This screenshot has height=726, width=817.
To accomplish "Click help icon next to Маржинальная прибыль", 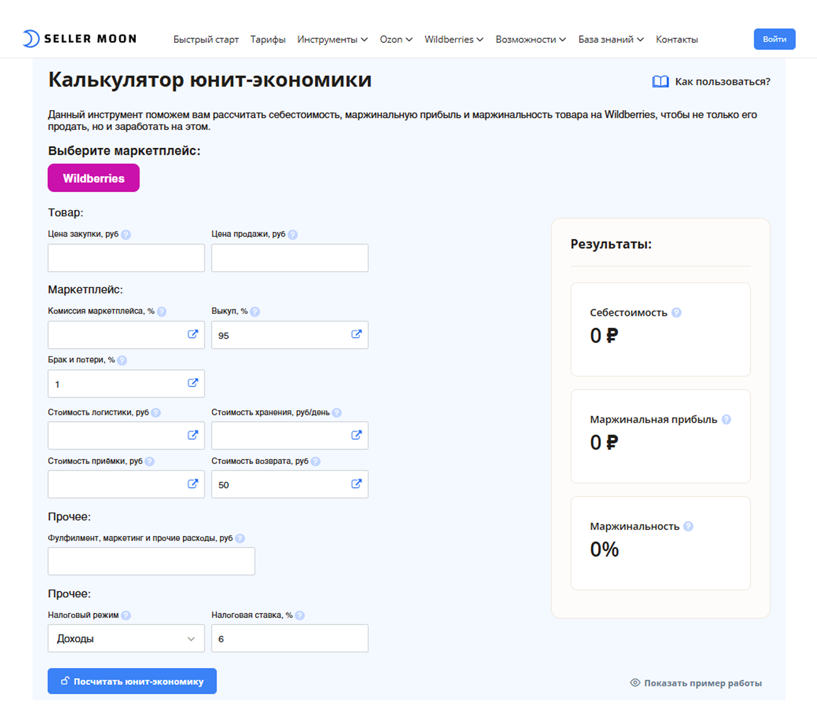I will click(726, 419).
